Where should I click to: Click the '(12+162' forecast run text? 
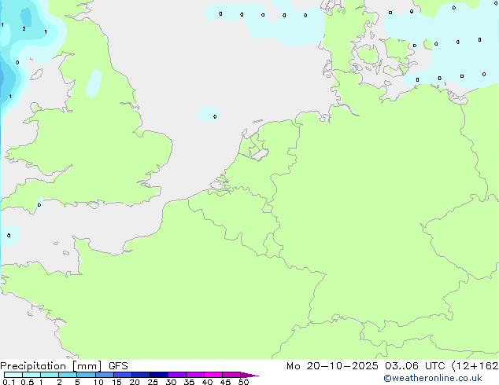tap(475, 366)
